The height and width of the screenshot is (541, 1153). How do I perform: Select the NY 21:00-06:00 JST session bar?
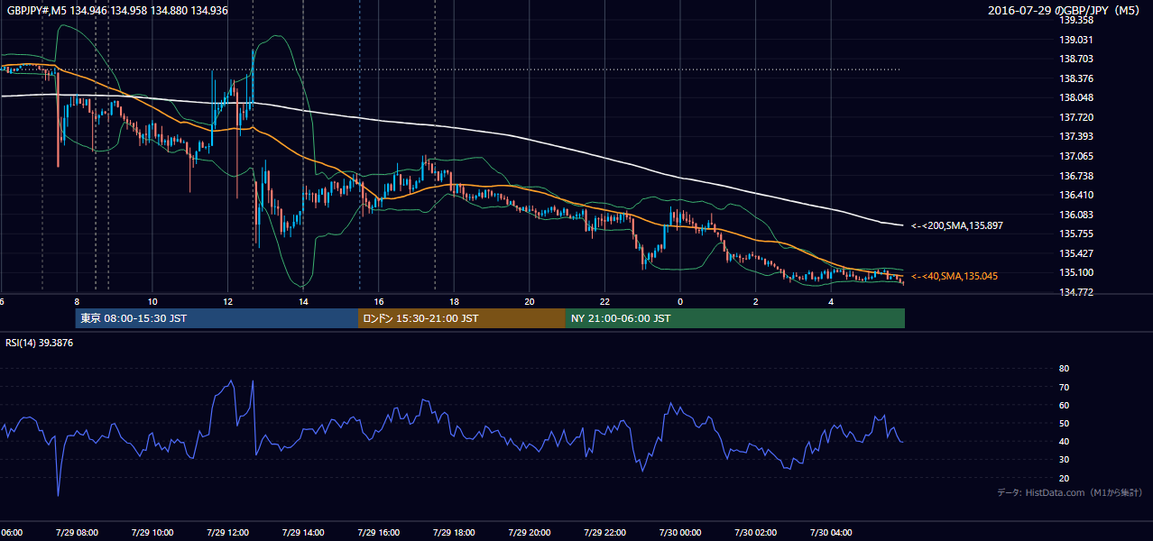(734, 318)
